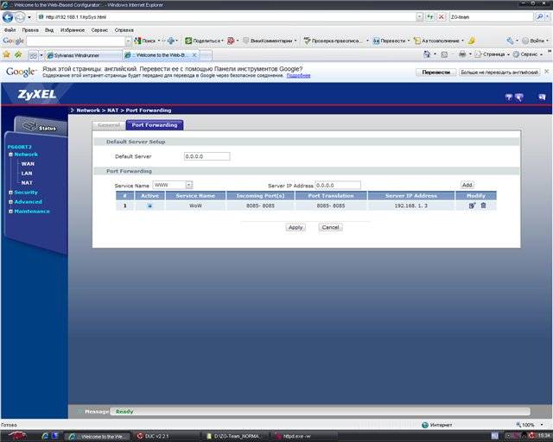Click the Default Server input field
The width and height of the screenshot is (553, 442).
pyautogui.click(x=207, y=156)
